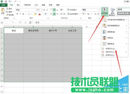Switch to the View (视图) tab
Viewport: 130px width, 94px height.
[58, 5]
